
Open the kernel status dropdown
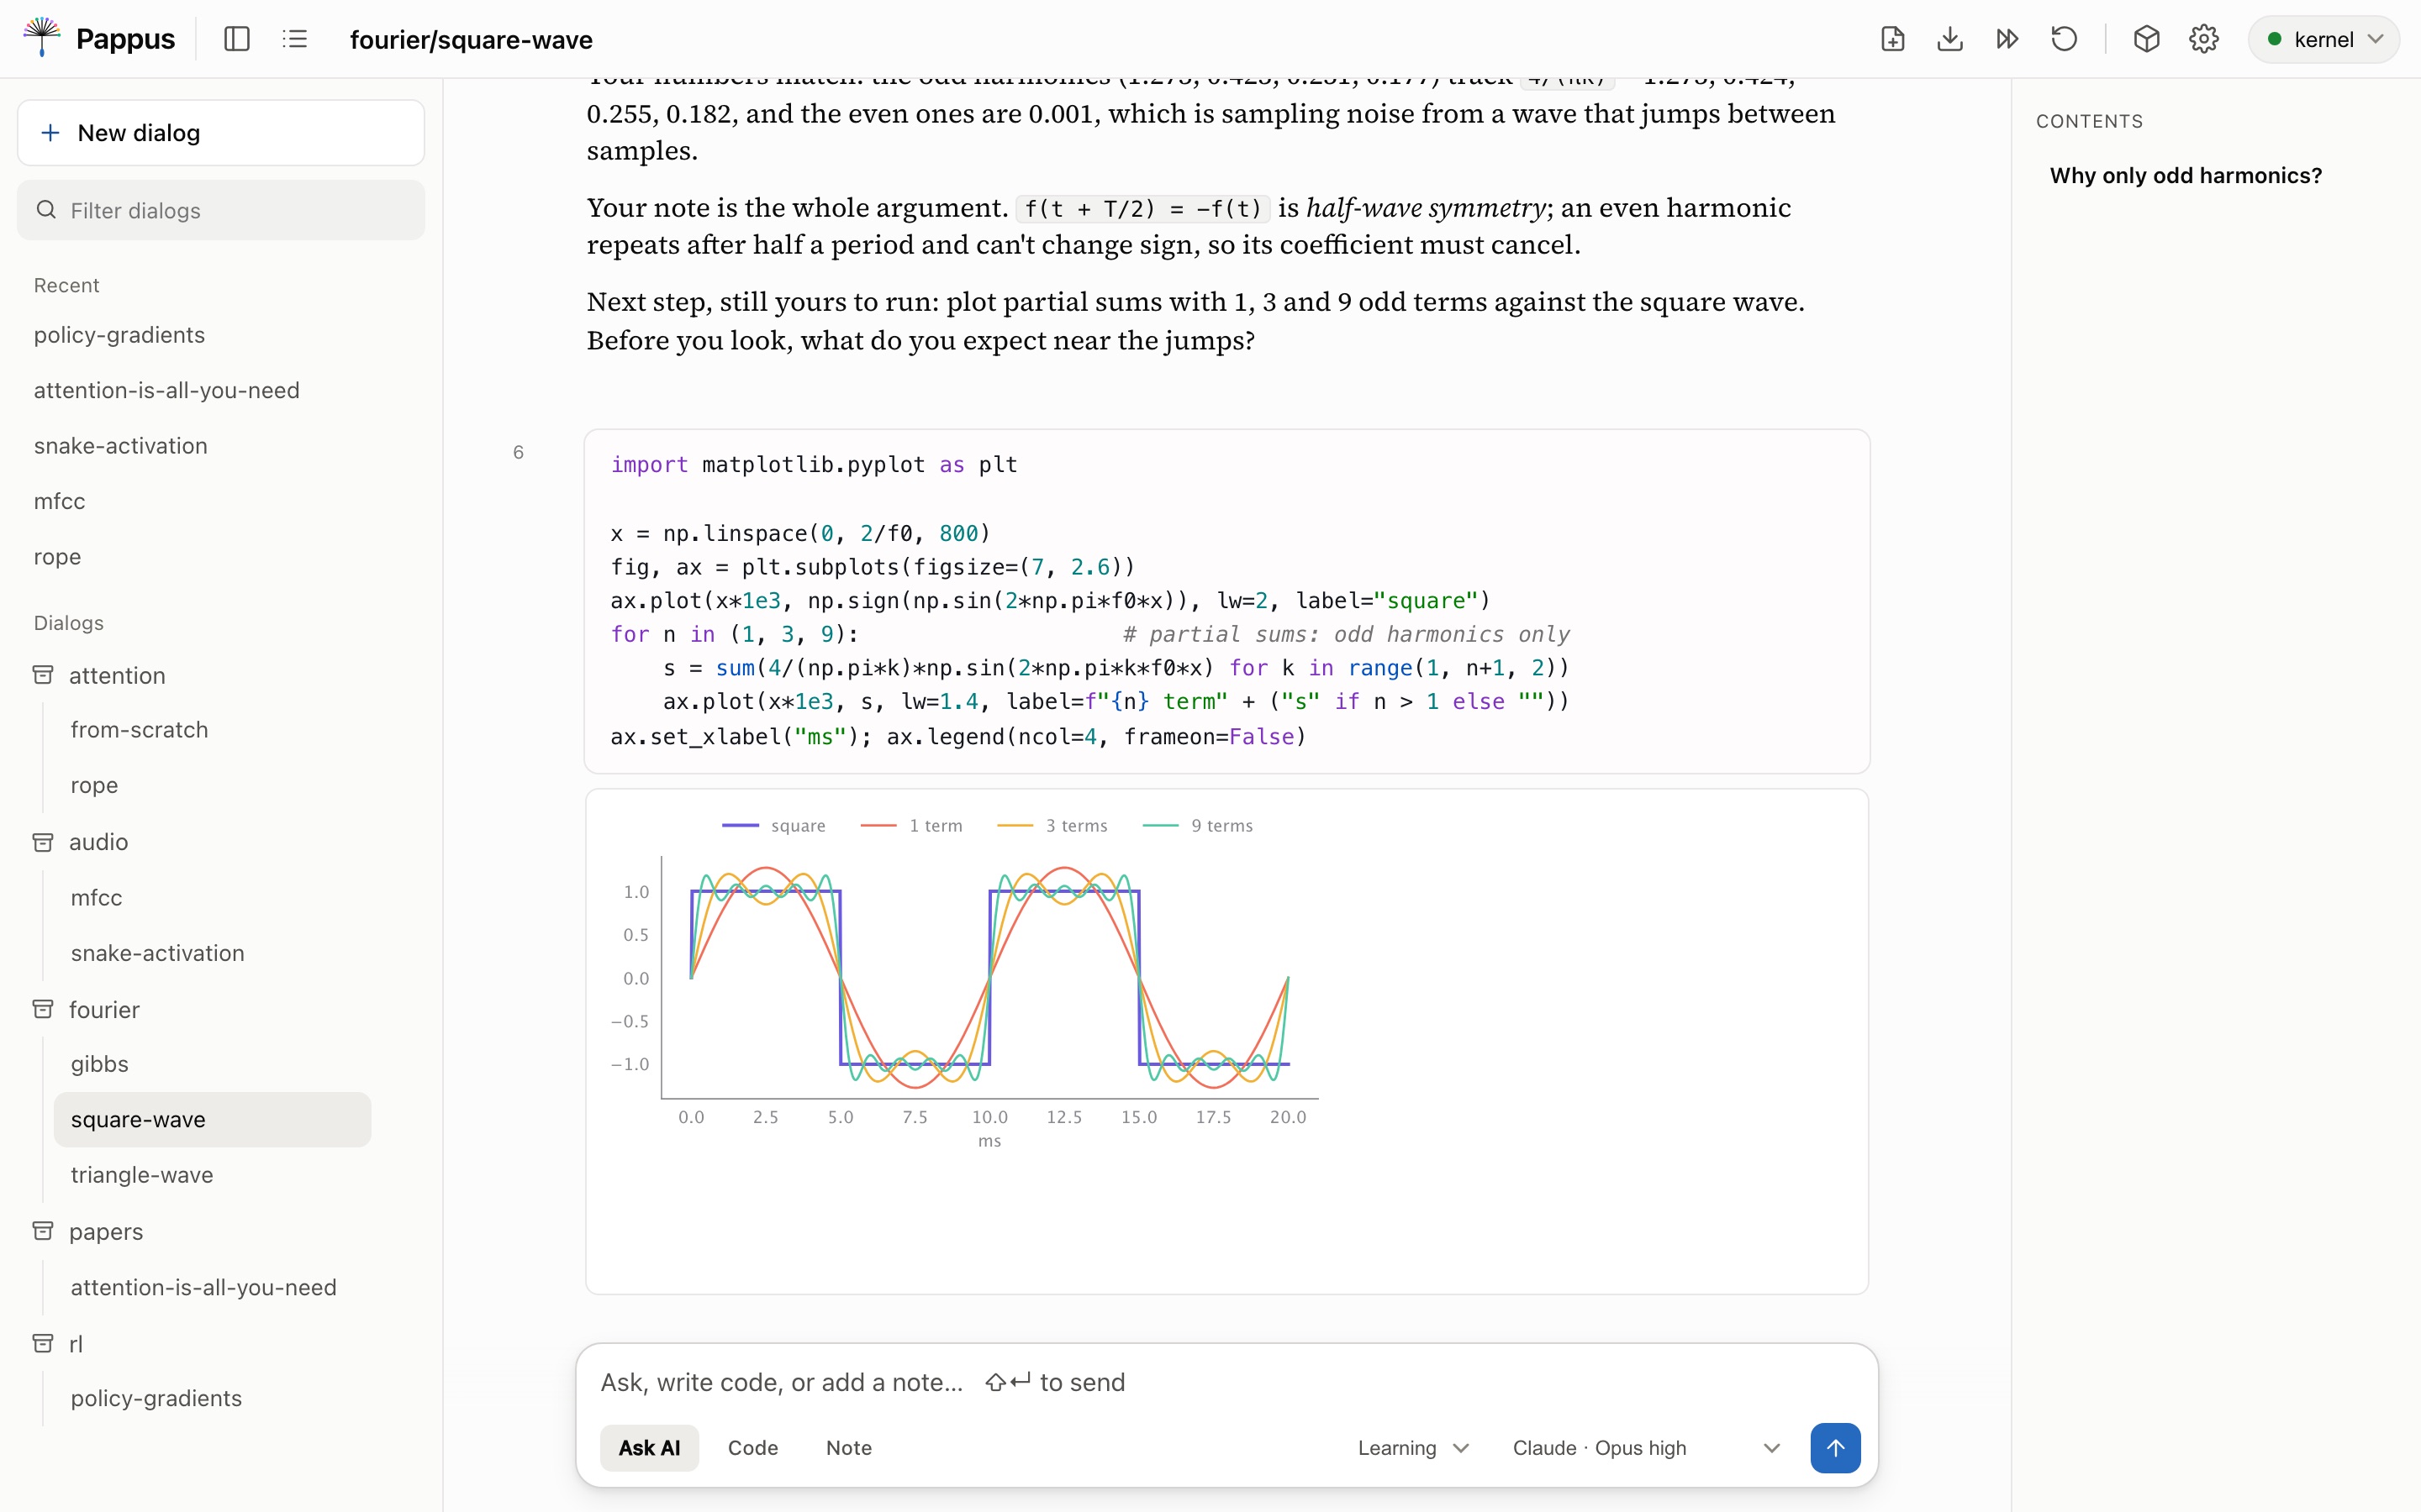tap(2323, 39)
